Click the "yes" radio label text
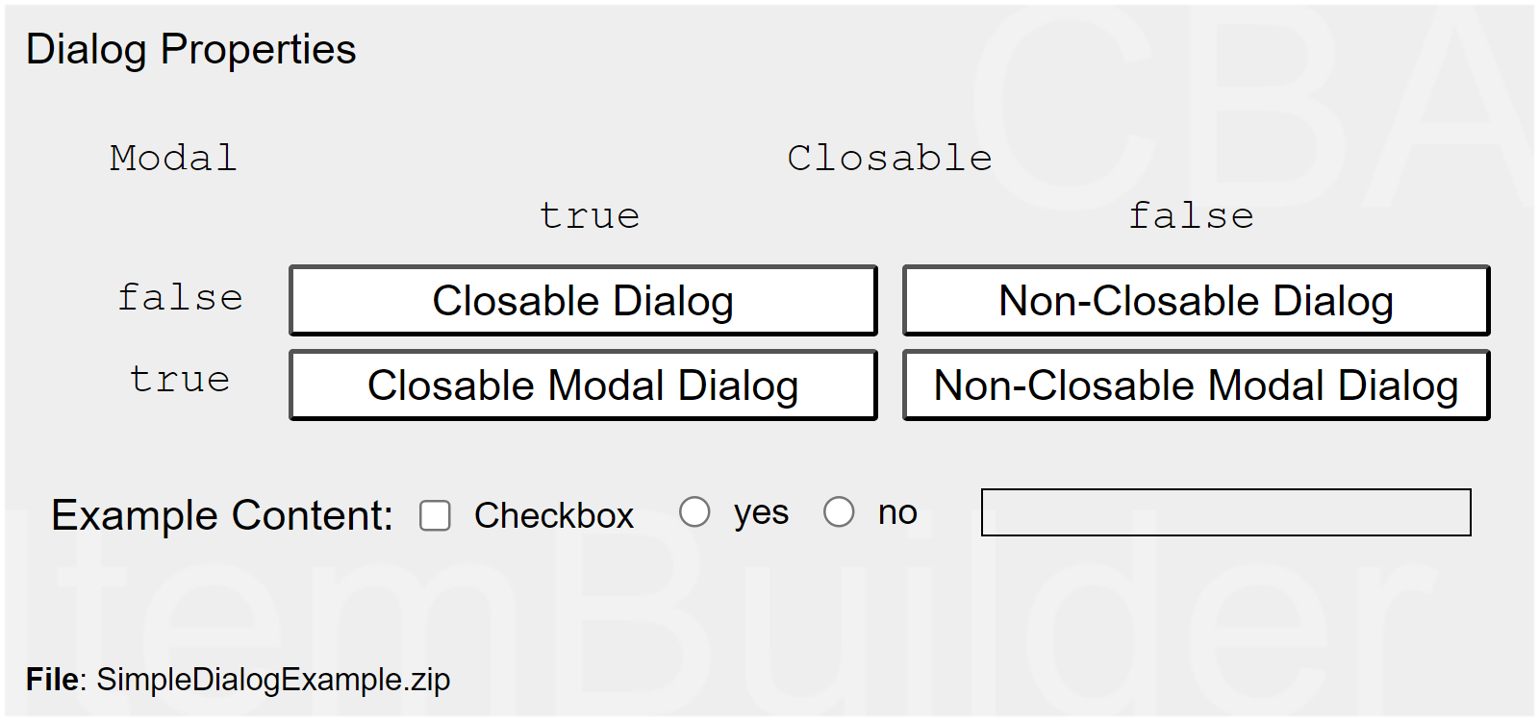Image resolution: width=1539 pixels, height=721 pixels. click(x=761, y=512)
